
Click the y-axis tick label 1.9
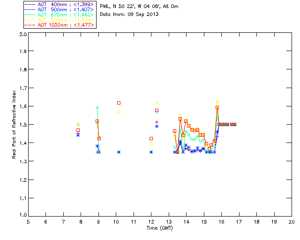pyautogui.click(x=23, y=51)
